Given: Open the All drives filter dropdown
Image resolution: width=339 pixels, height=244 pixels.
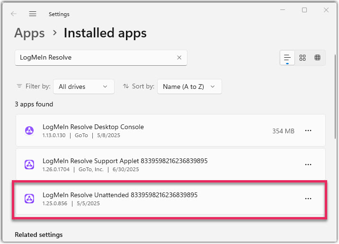Looking at the screenshot, I should tap(84, 87).
